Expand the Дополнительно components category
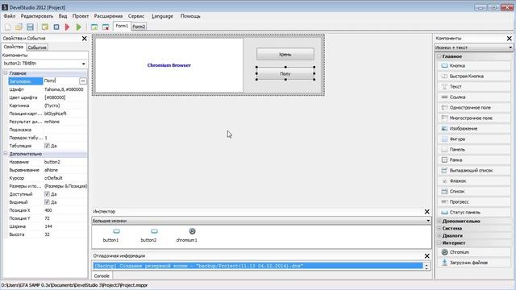 (x=439, y=222)
